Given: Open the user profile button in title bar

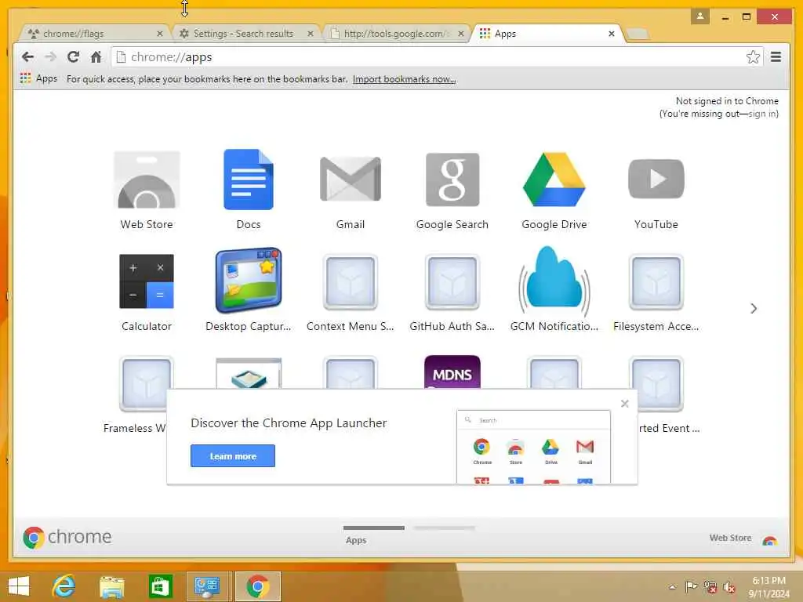Looking at the screenshot, I should (700, 16).
